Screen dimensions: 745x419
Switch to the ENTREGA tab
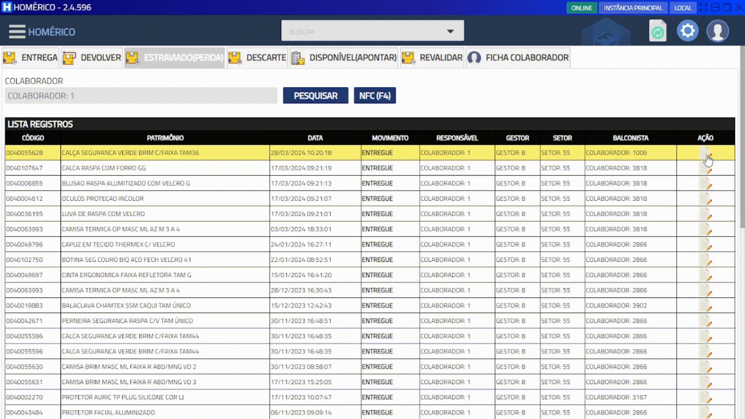31,58
